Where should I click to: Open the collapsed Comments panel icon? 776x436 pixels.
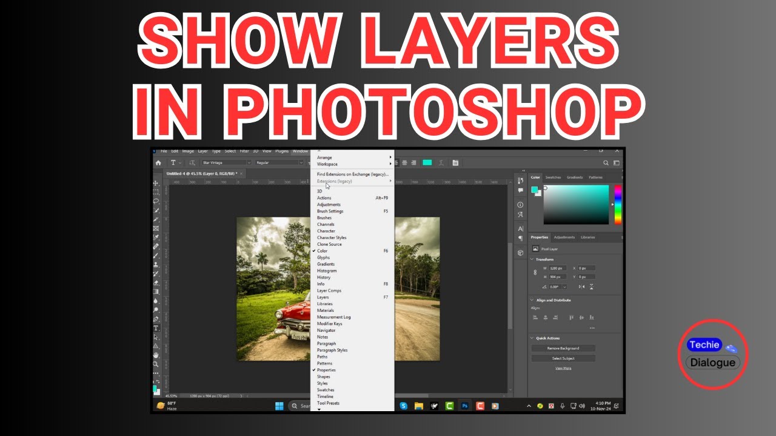[x=520, y=190]
